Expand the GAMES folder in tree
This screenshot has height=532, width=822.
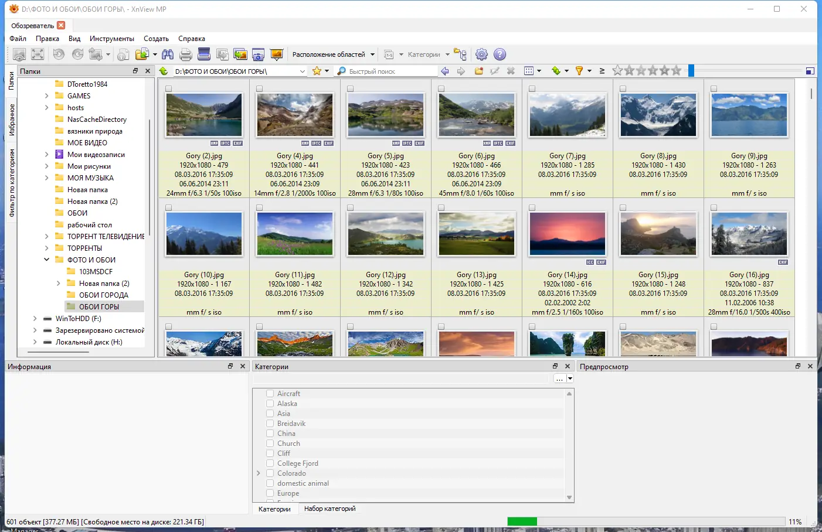click(47, 96)
